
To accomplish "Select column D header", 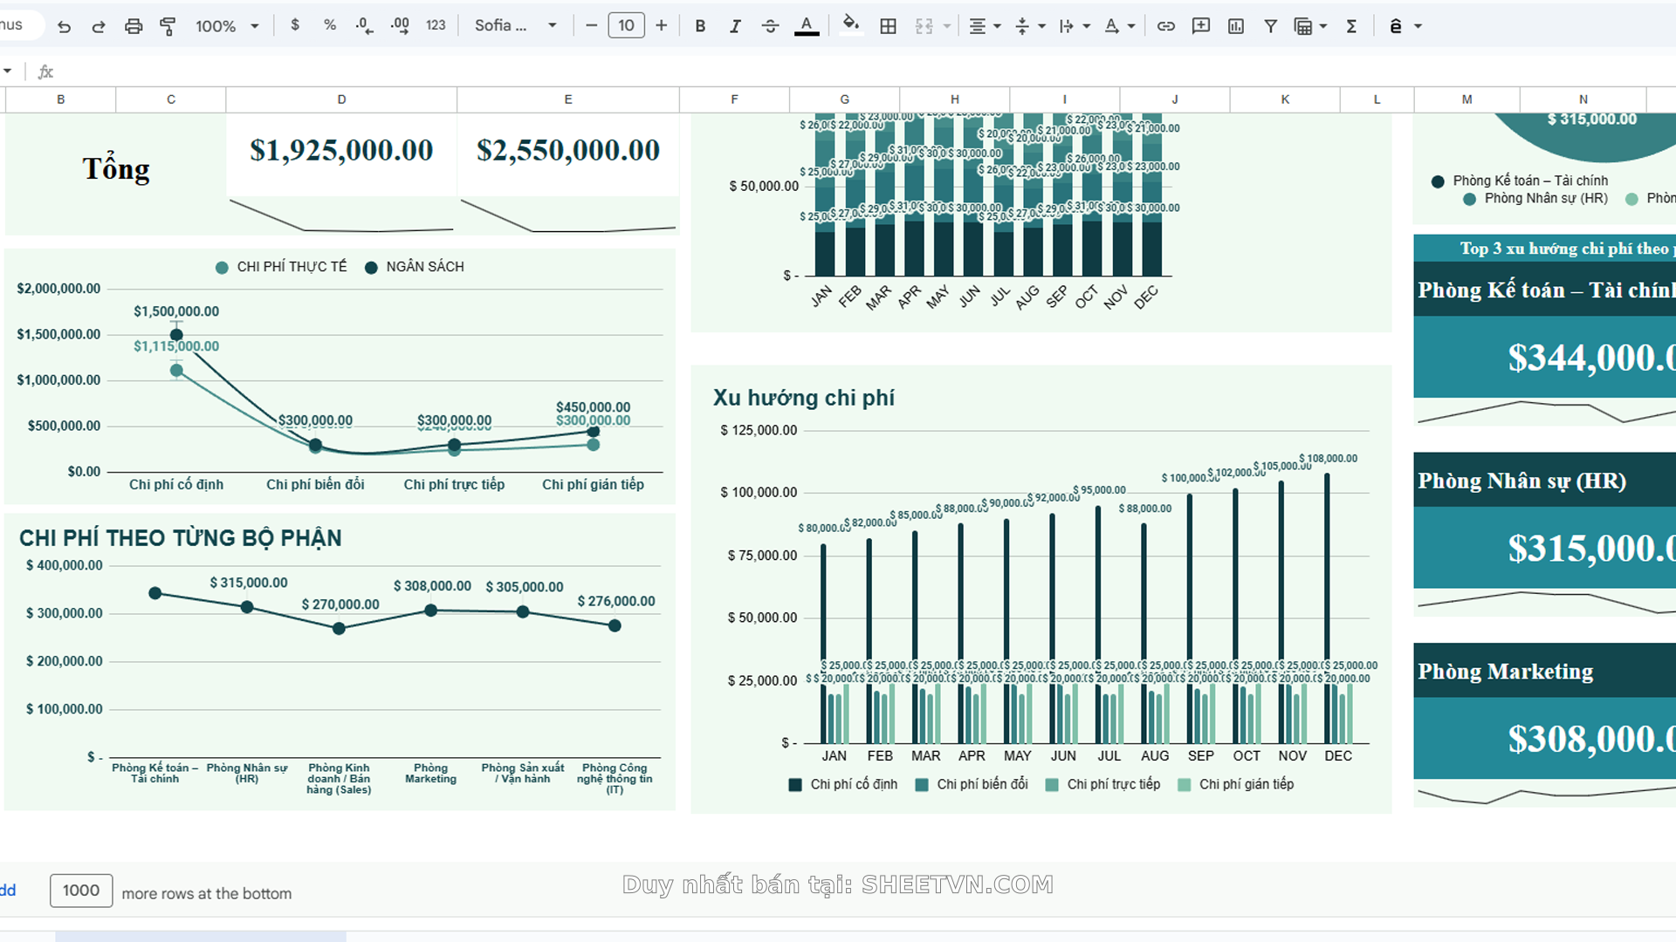I will coord(341,99).
